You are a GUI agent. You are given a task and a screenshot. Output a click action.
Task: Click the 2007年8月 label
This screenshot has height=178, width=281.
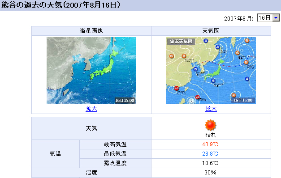tap(239, 18)
